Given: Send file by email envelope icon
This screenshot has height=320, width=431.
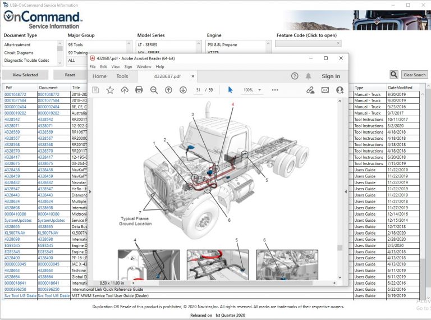Looking at the screenshot, I should [x=325, y=90].
